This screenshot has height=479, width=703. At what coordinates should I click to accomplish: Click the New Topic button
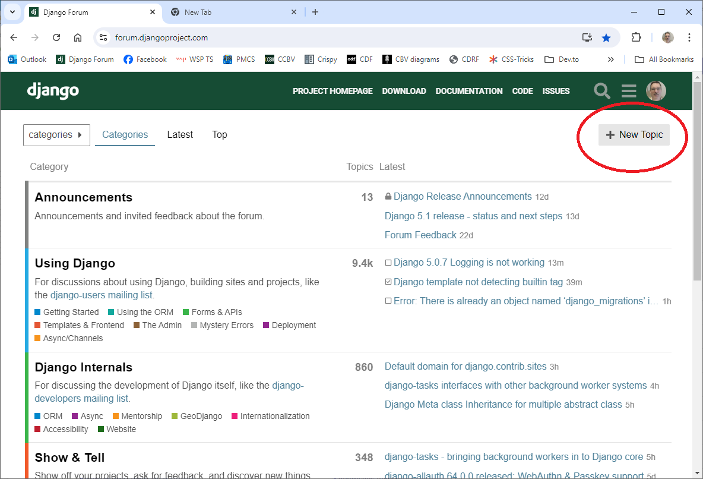point(634,135)
